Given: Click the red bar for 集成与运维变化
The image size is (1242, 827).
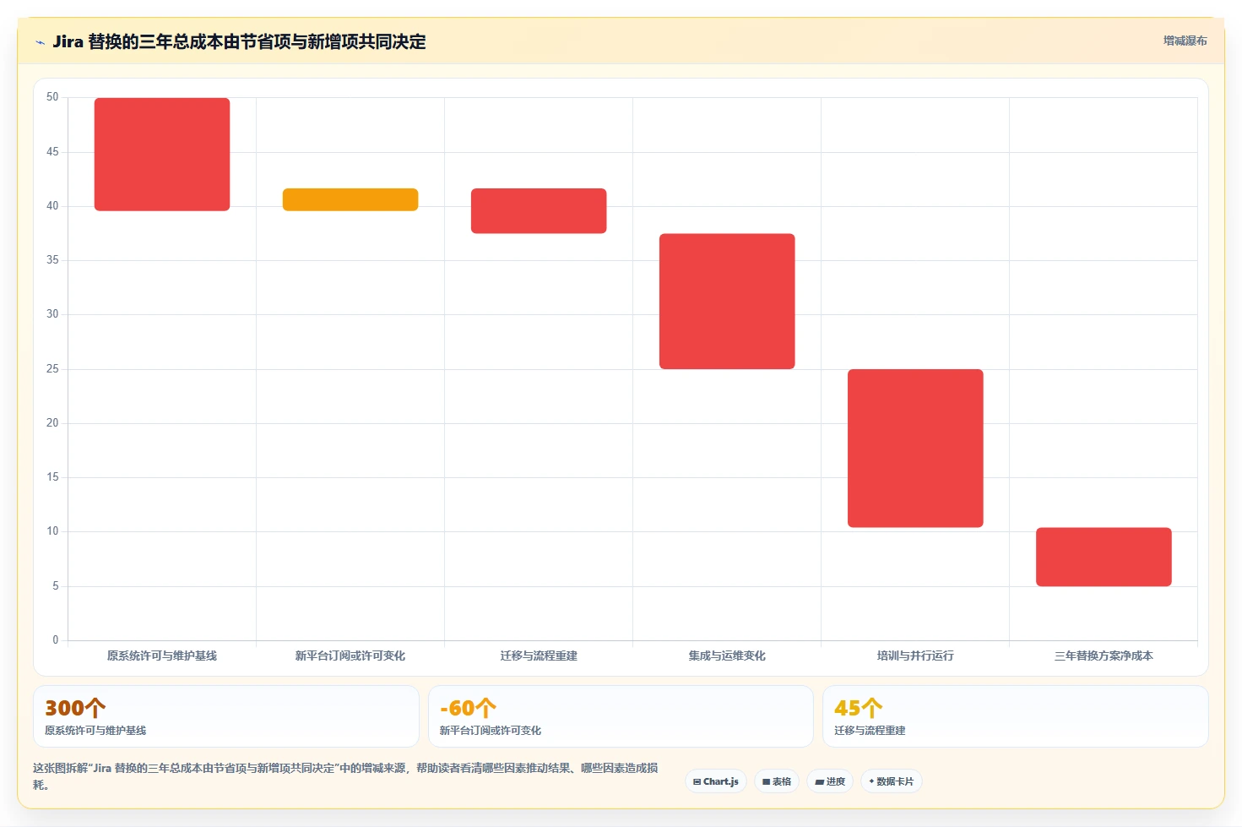Looking at the screenshot, I should pyautogui.click(x=727, y=302).
